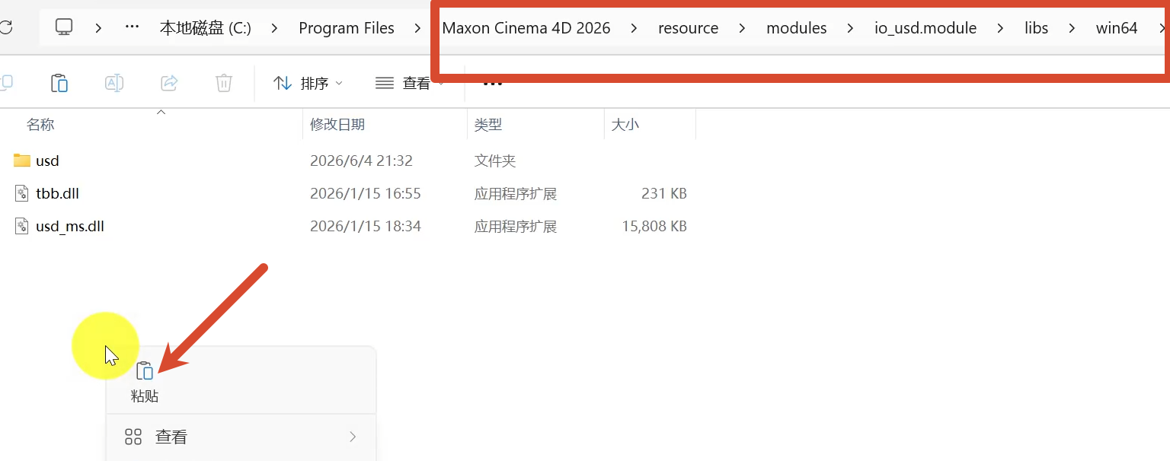
Task: Click the 文件夹 type cell
Action: click(495, 161)
